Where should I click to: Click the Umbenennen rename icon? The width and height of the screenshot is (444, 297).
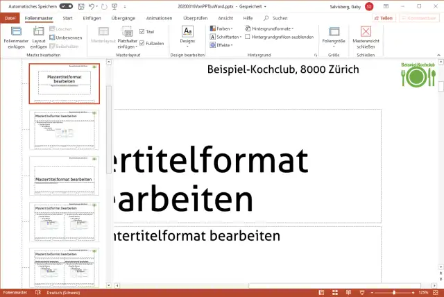(x=53, y=37)
